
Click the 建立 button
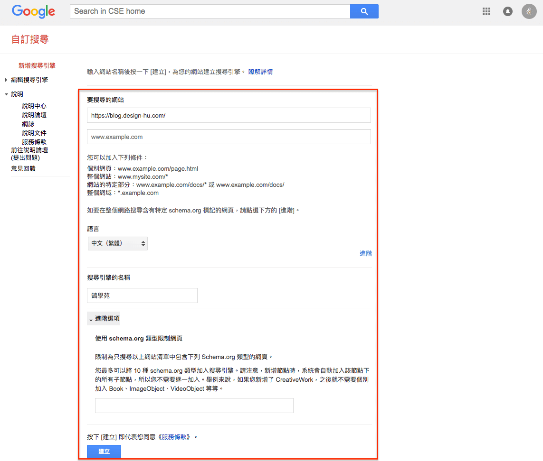click(104, 451)
